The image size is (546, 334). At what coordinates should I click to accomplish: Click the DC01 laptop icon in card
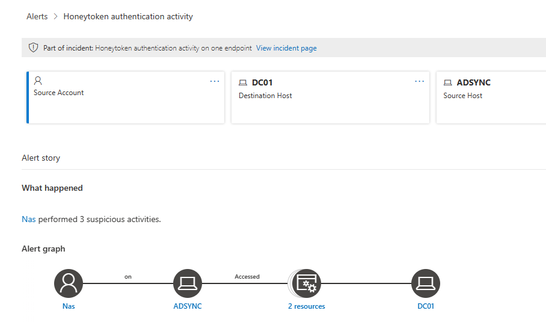coord(243,82)
